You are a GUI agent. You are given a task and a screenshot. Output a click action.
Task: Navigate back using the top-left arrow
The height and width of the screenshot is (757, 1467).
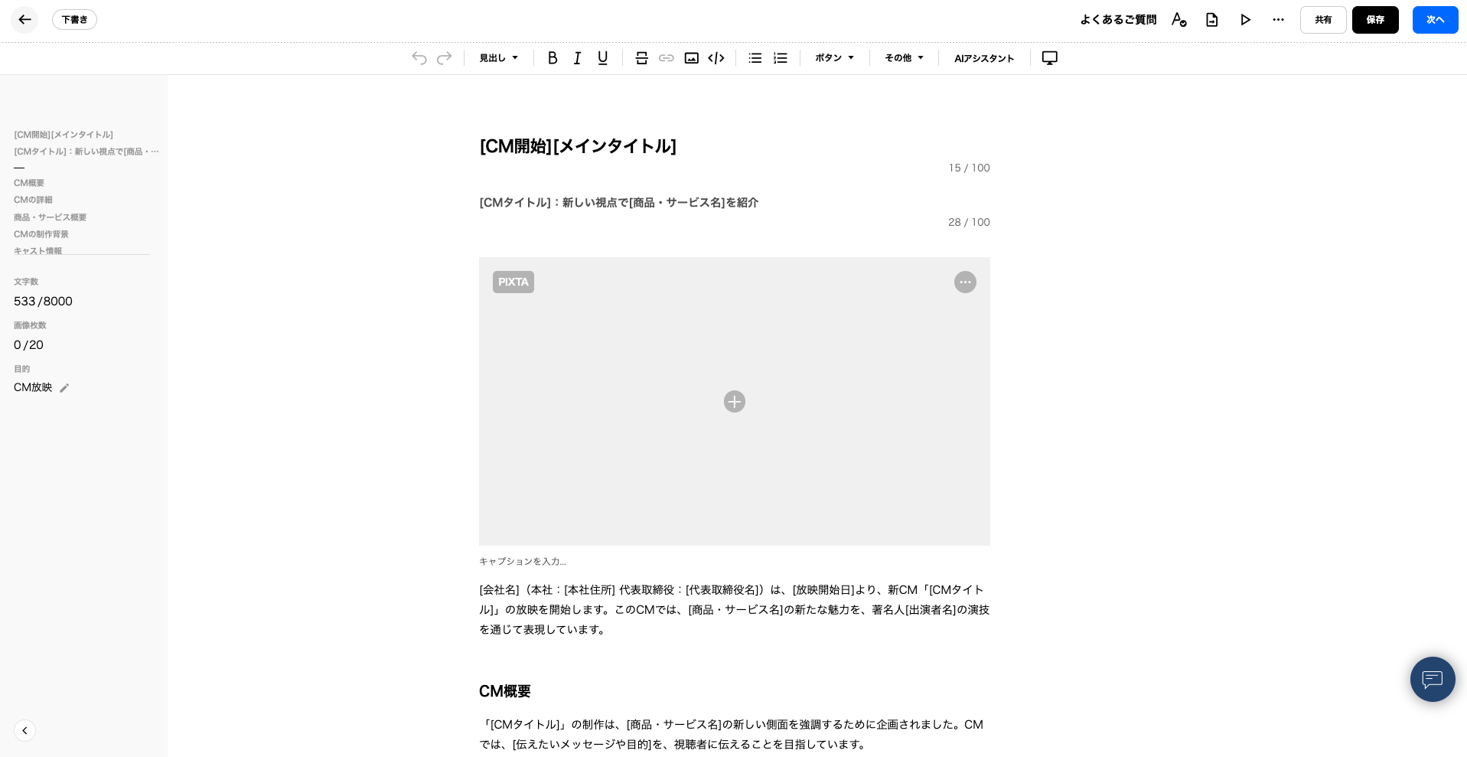point(24,20)
